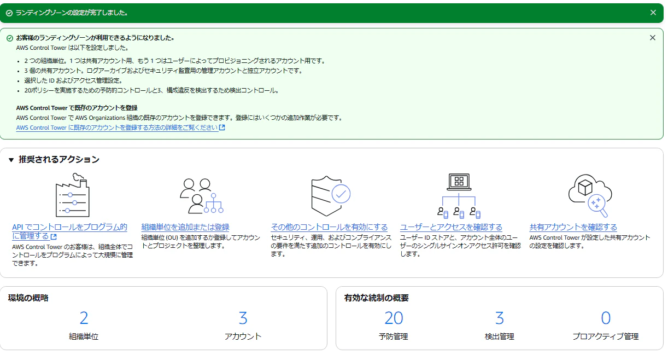668x354 pixels.
Task: Open link about enrolling existing accounts
Action: click(x=117, y=127)
